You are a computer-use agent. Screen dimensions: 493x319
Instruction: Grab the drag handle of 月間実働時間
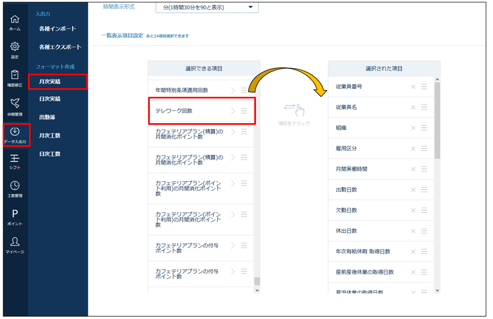[424, 169]
